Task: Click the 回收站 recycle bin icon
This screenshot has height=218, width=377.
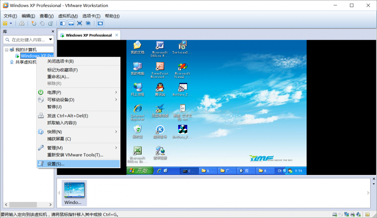Action: click(138, 132)
